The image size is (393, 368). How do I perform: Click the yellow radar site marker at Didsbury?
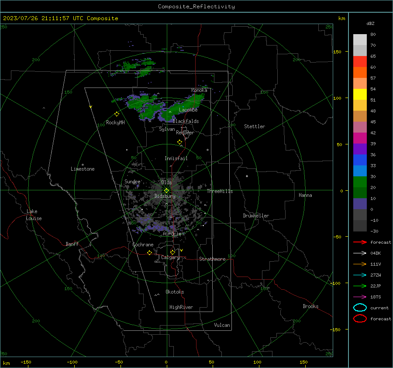[x=166, y=191]
